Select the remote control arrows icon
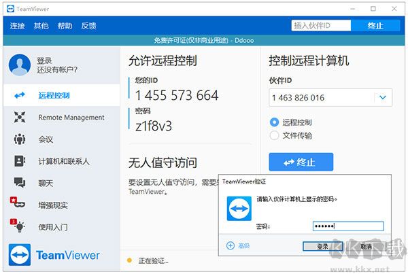The height and width of the screenshot is (274, 408). 20,95
